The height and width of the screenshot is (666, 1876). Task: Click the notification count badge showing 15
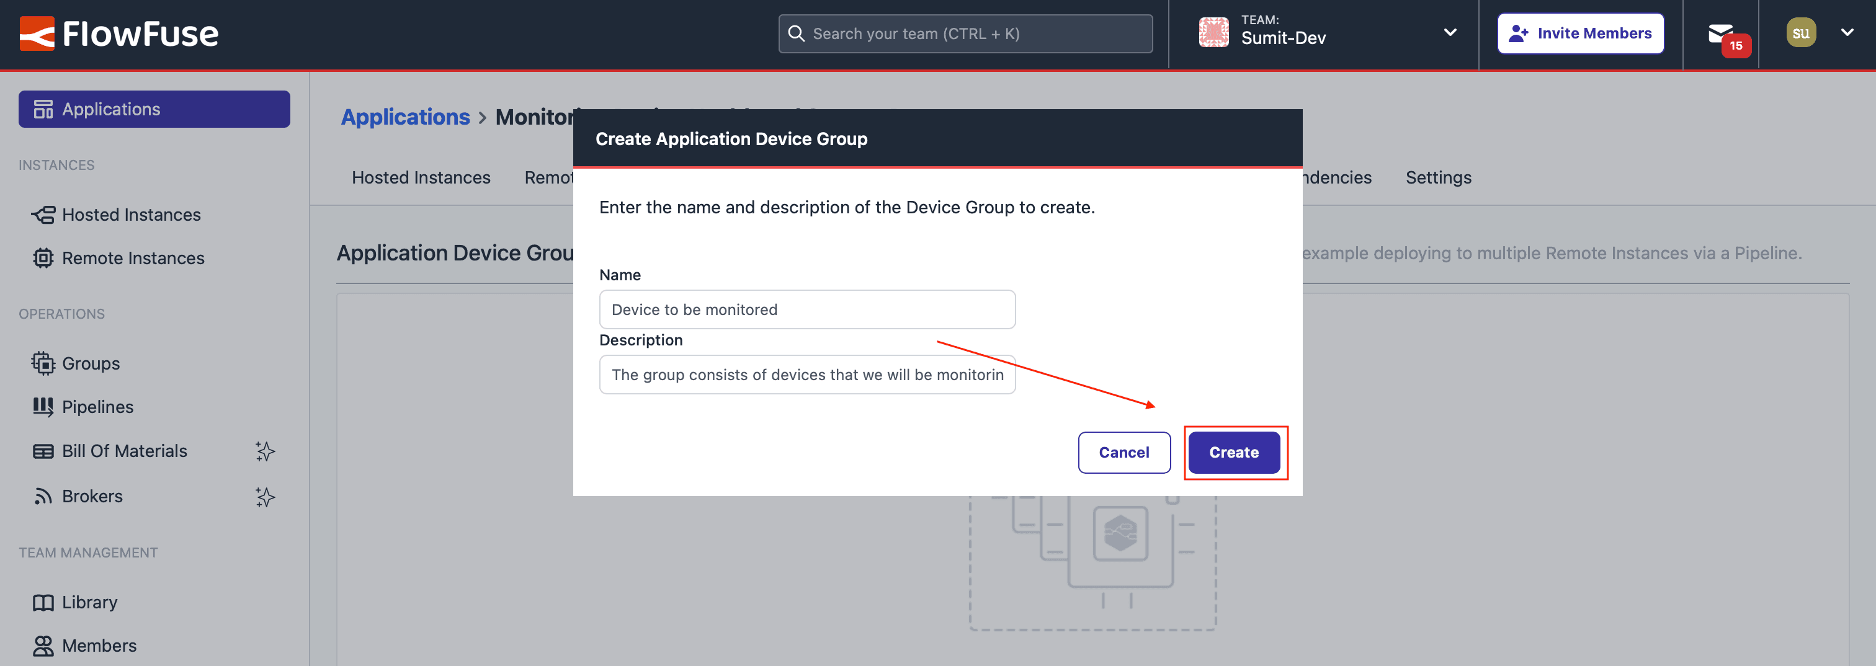(1736, 45)
